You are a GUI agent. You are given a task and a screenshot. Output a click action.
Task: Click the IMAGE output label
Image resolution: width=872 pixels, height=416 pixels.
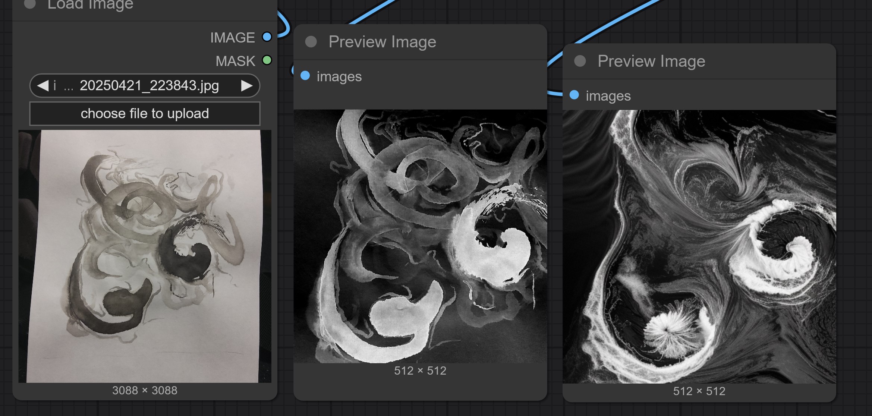[232, 38]
